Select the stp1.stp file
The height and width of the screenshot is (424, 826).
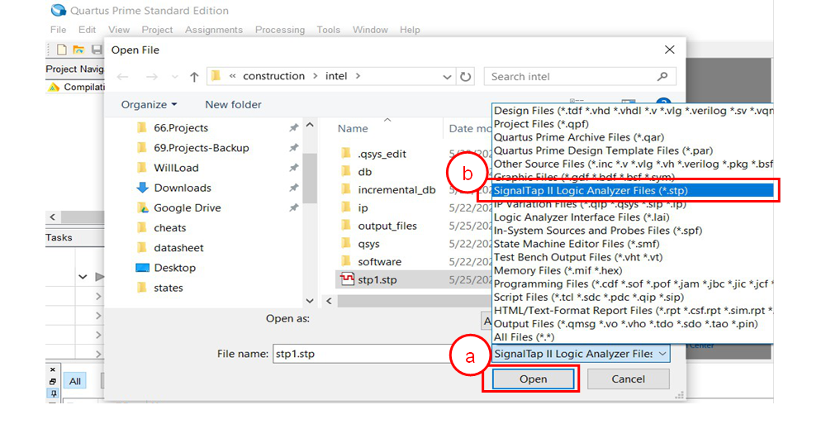click(377, 280)
